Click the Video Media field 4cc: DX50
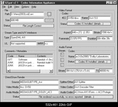Viewport: 118px width, 107px height. pyautogui.click(x=39, y=87)
